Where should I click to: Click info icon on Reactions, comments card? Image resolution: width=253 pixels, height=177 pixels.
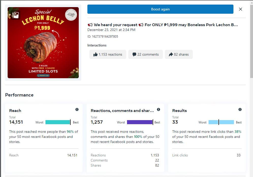pos(159,109)
